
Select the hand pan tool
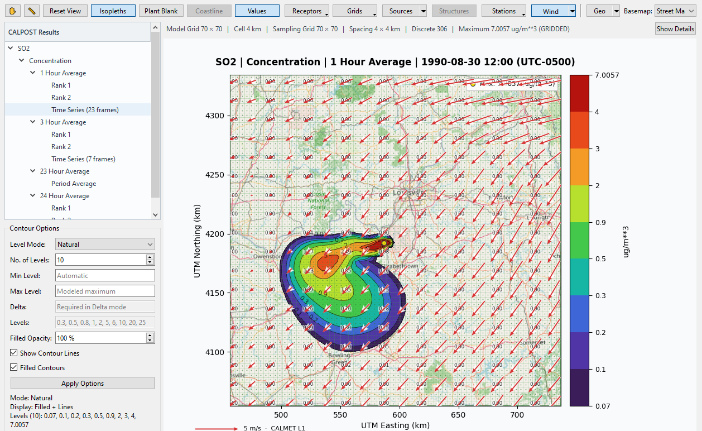13,11
